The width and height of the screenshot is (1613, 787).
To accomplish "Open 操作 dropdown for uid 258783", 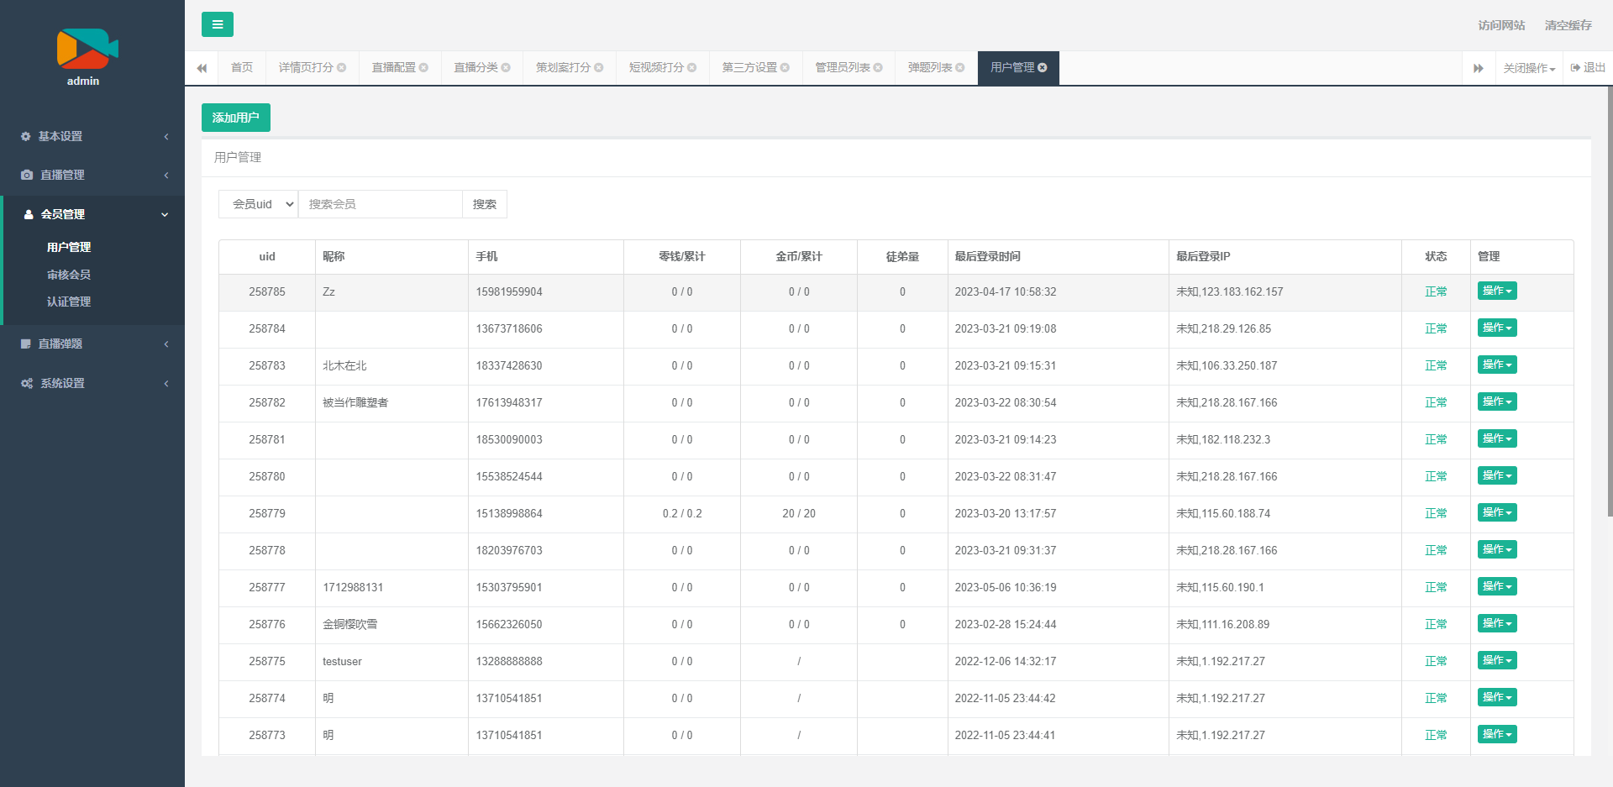I will (1497, 365).
